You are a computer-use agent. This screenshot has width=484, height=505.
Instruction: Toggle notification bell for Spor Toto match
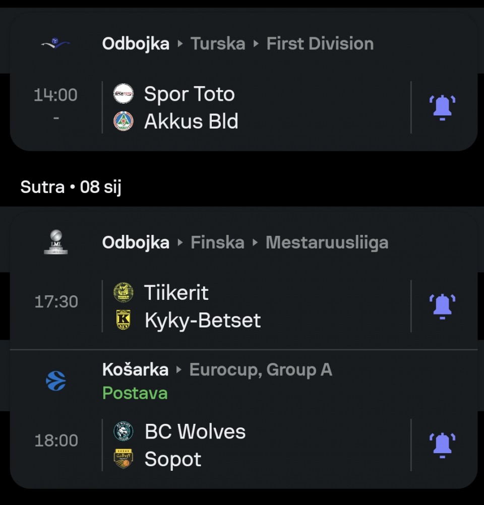[442, 107]
